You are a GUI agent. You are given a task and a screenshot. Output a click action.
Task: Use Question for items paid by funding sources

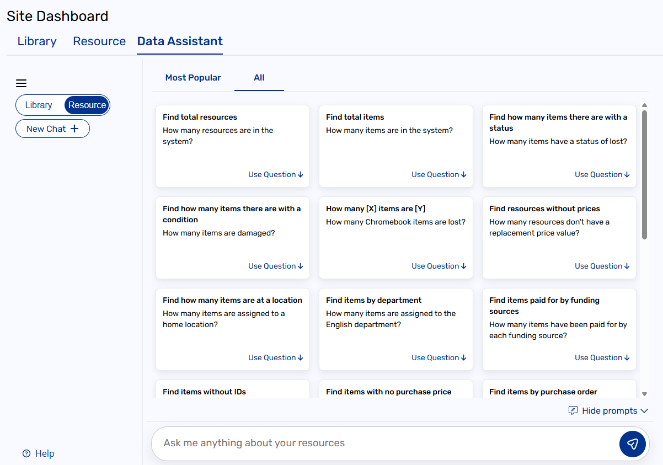click(x=602, y=357)
